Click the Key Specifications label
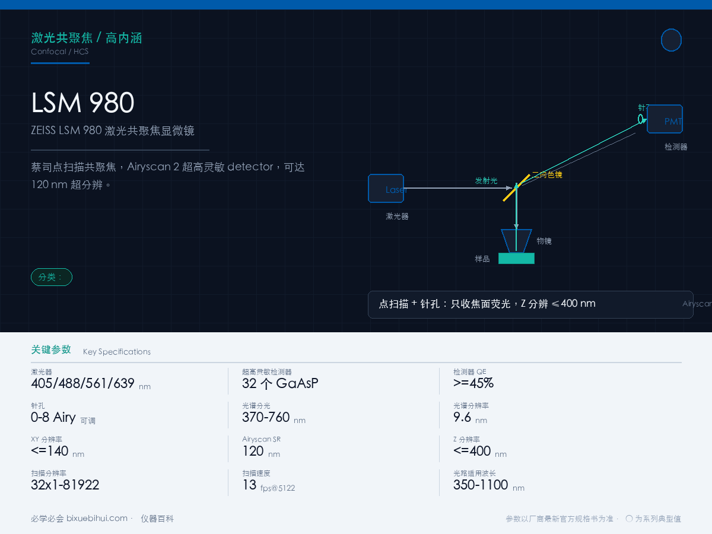712x534 pixels. click(117, 352)
